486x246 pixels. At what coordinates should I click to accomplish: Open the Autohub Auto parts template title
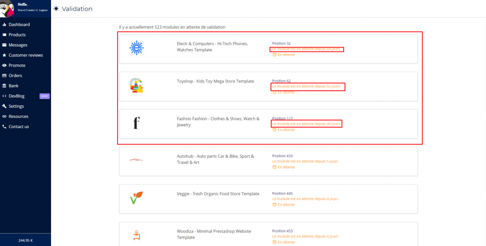point(215,159)
